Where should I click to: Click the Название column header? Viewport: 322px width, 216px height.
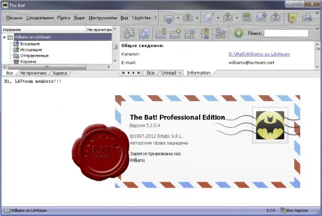pyautogui.click(x=43, y=30)
